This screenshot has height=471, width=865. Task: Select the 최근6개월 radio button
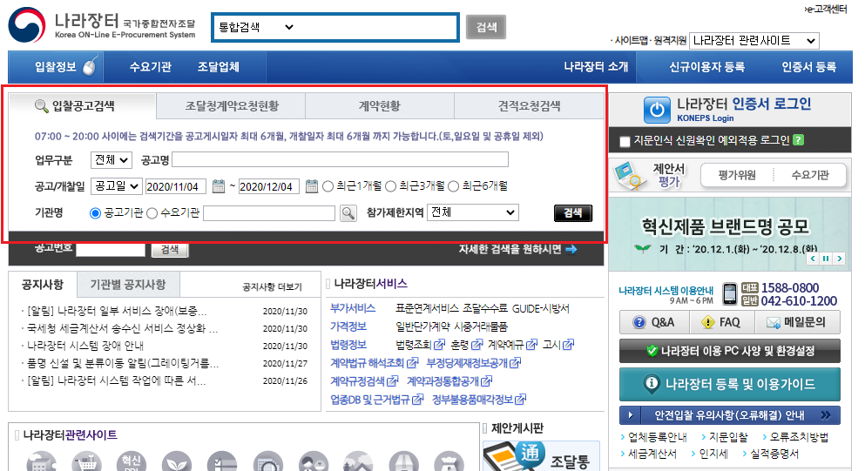(454, 186)
